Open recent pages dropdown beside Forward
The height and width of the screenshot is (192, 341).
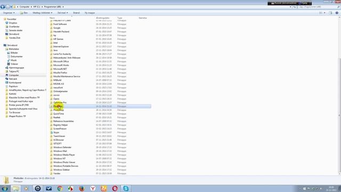point(11,7)
